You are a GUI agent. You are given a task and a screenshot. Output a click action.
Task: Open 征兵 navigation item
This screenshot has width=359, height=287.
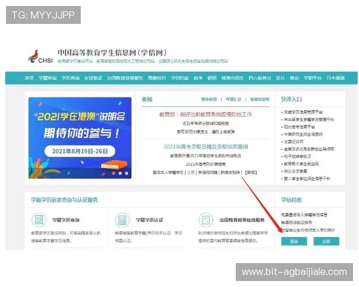pyautogui.click(x=281, y=78)
